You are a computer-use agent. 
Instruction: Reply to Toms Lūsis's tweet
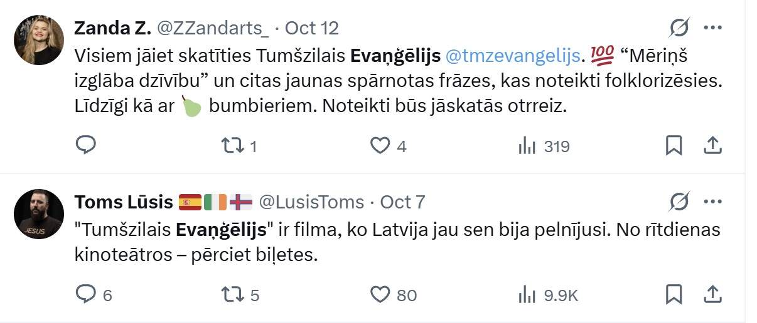(x=85, y=294)
